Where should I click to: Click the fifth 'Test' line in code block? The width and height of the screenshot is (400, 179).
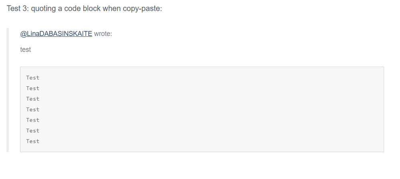[x=33, y=120]
